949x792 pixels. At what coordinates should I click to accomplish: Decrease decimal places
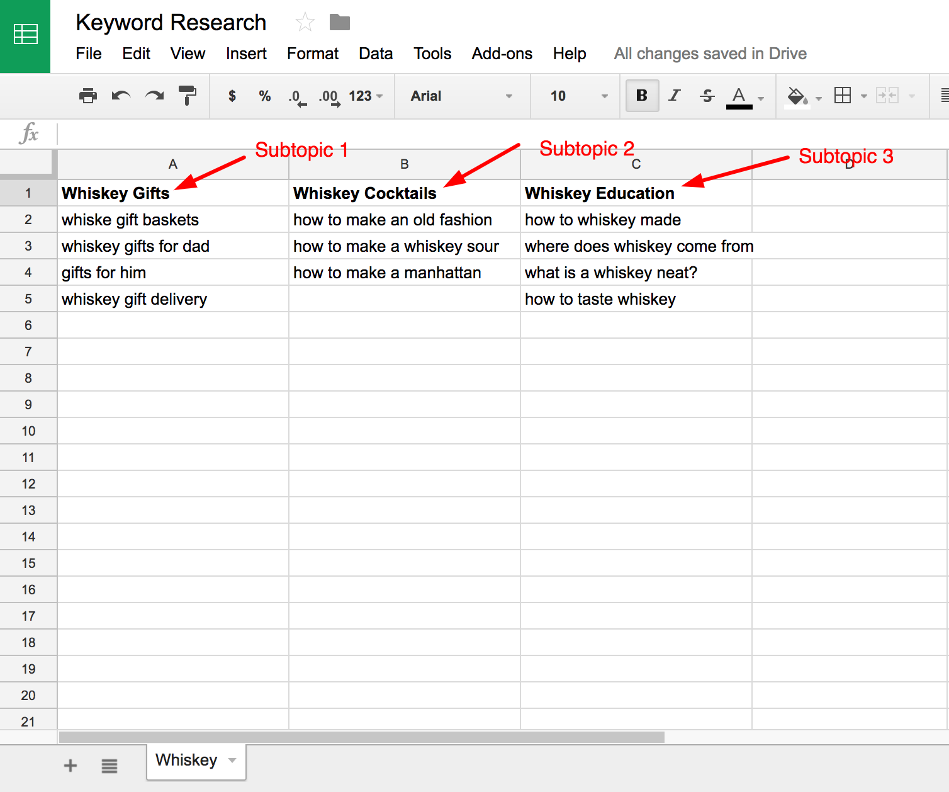(x=296, y=97)
